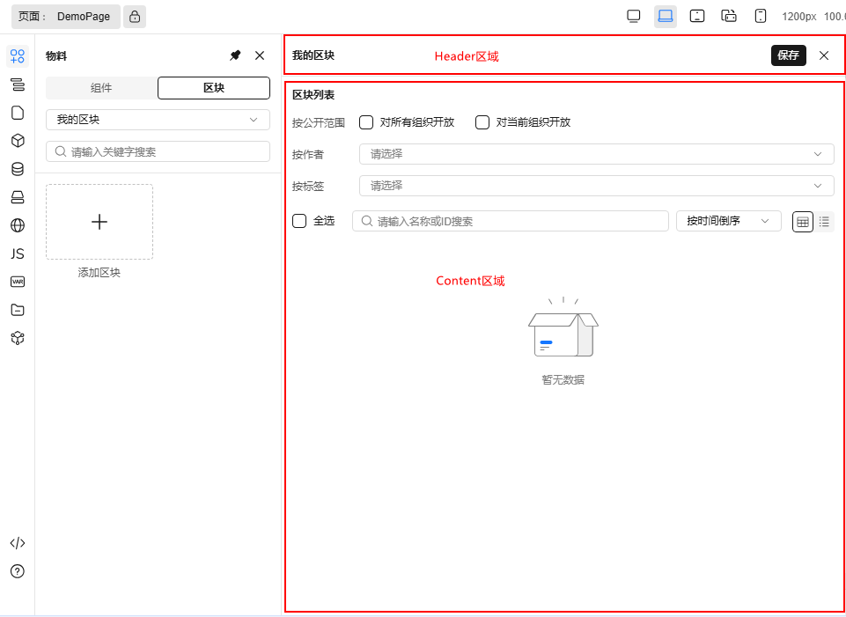This screenshot has width=846, height=617.
Task: Switch preview to desktop monitor icon
Action: coord(633,15)
